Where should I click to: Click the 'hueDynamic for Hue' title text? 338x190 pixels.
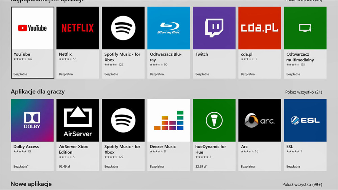click(x=211, y=149)
